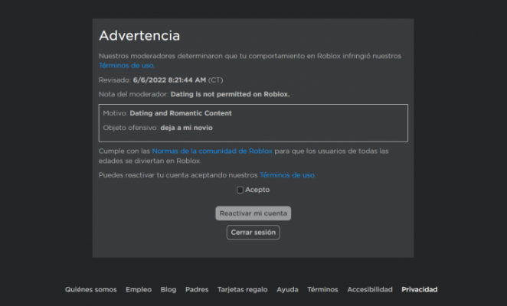507x306 pixels.
Task: Check the Acepto checkbox
Action: pyautogui.click(x=240, y=190)
